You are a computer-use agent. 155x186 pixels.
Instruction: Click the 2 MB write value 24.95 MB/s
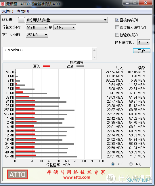[x=115, y=123]
